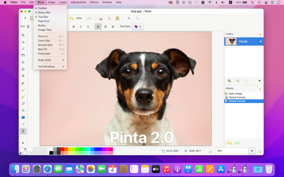
Task: Choose the Rectangle Select tool
Action: click(23, 63)
